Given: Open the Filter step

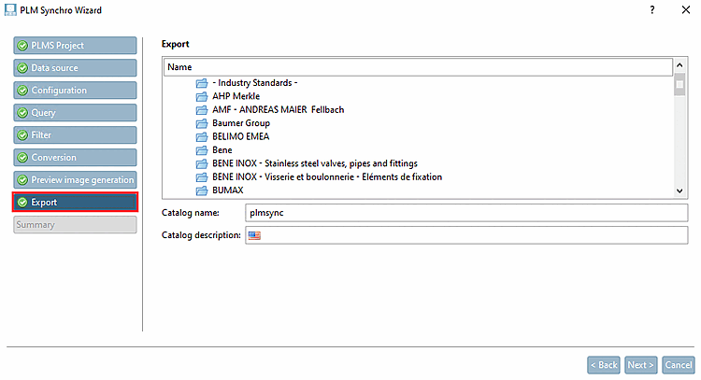Looking at the screenshot, I should (75, 134).
